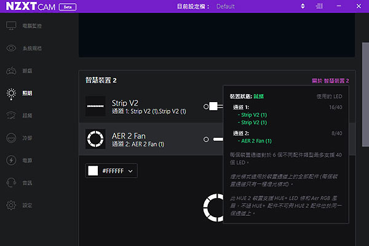
Task: Open the list menu icon in title bar
Action: pyautogui.click(x=319, y=6)
